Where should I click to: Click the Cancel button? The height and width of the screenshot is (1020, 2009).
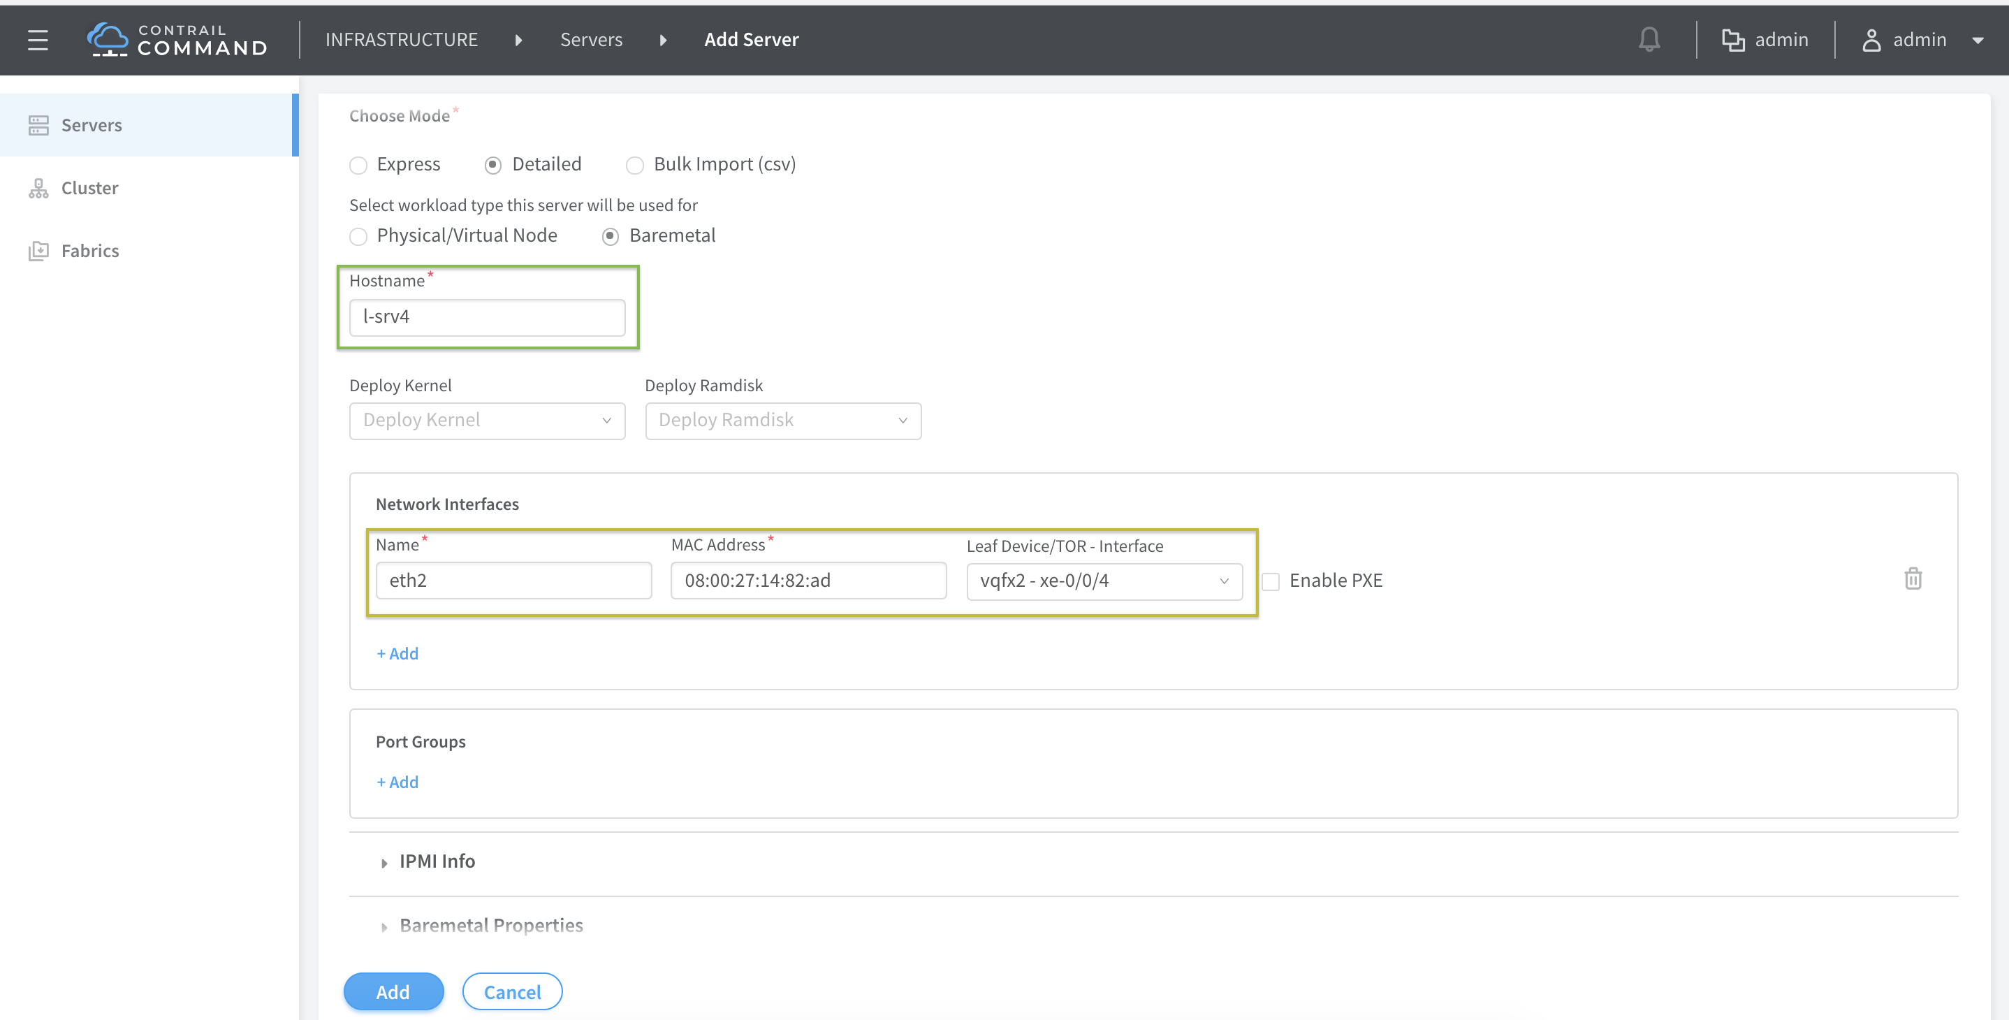tap(513, 992)
